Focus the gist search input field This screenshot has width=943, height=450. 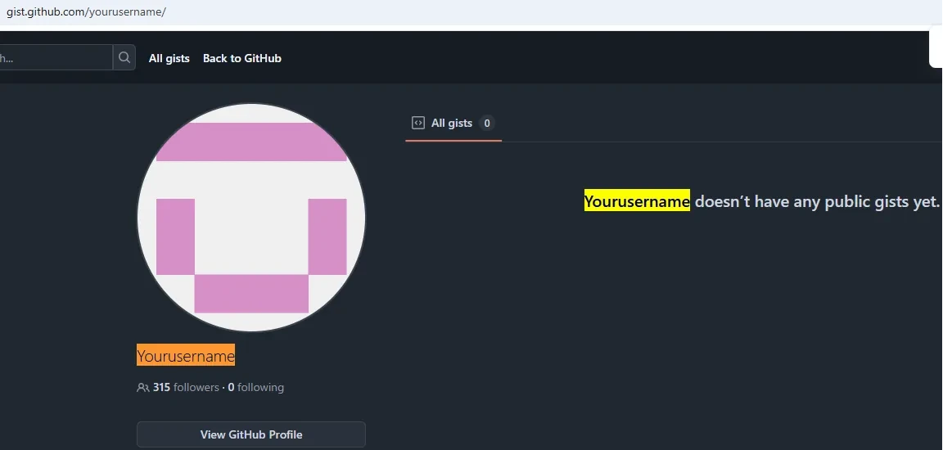tap(56, 57)
